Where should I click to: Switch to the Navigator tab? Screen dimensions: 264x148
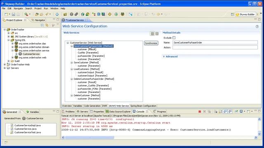38,20
